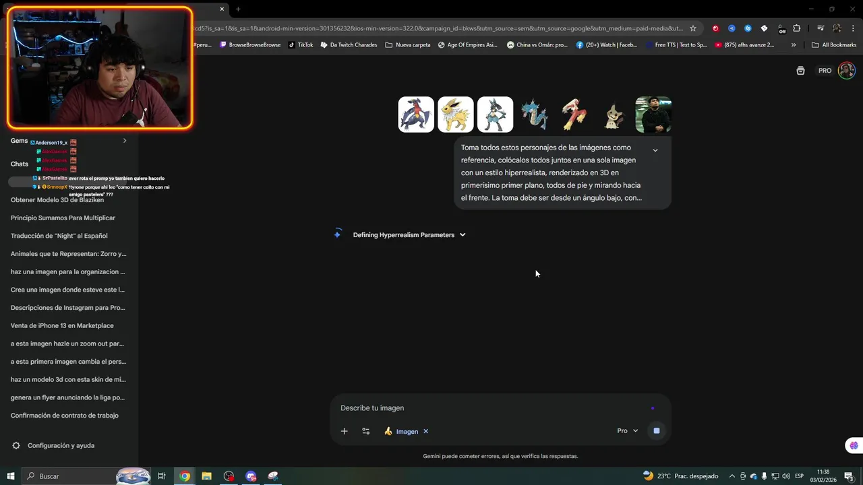The width and height of the screenshot is (863, 485).
Task: Open Chrome media controls icon
Action: [821, 28]
